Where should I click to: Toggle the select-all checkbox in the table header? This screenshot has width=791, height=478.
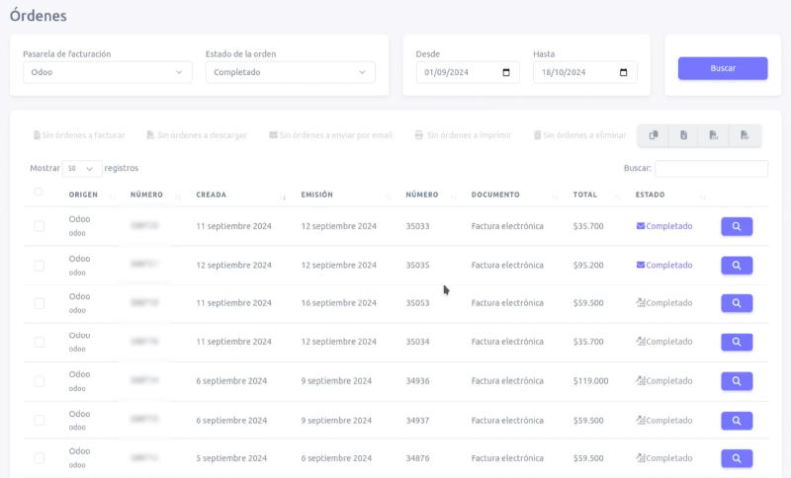[x=39, y=192]
